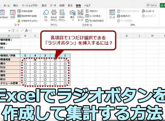Expand the 挿入 controls dropdown arrow
This screenshot has height=121, width=165.
[73, 20]
